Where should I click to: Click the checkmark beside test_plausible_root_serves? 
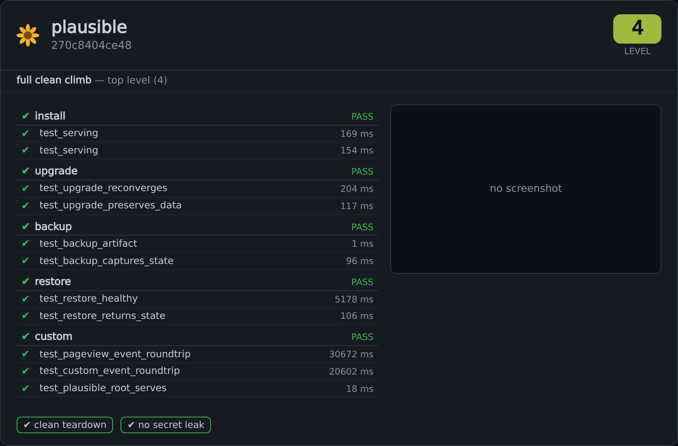(x=26, y=388)
